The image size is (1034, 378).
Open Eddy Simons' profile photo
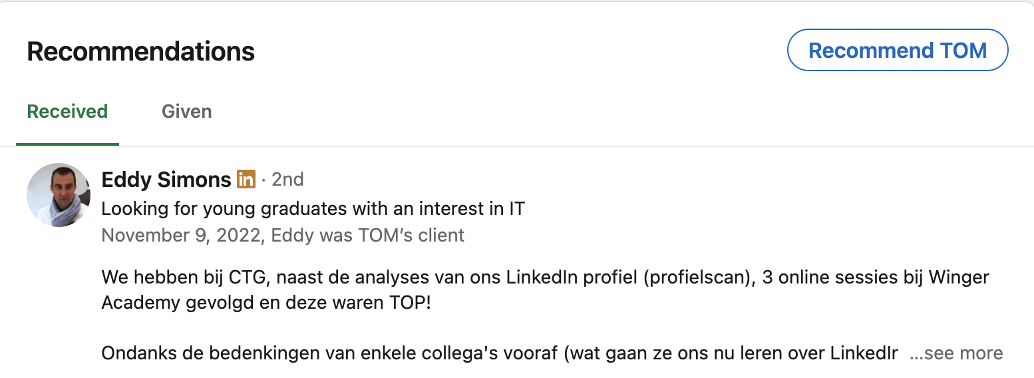pyautogui.click(x=59, y=195)
